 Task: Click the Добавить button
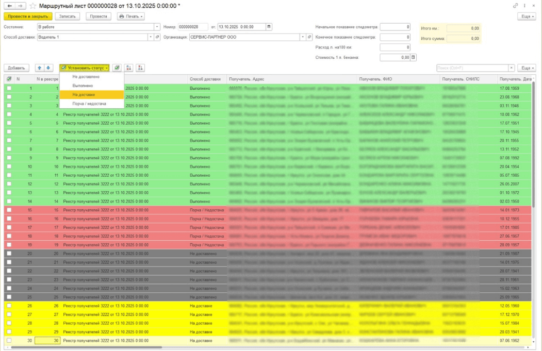click(x=17, y=68)
